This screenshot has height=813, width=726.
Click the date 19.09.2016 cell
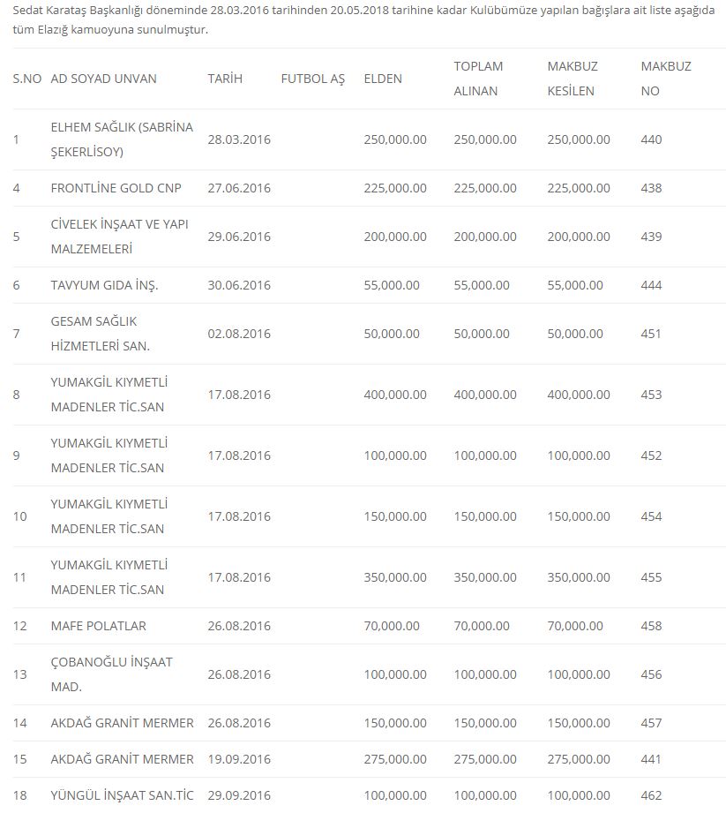(x=239, y=759)
